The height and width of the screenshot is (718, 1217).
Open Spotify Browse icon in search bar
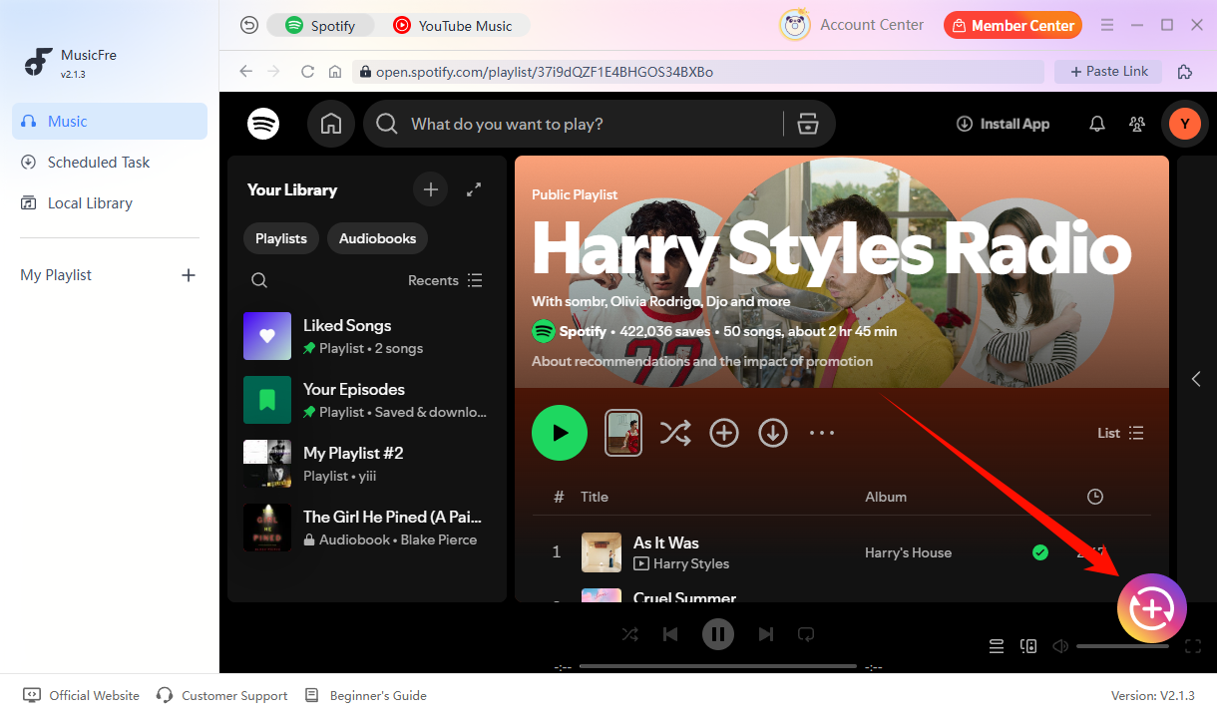tap(808, 124)
